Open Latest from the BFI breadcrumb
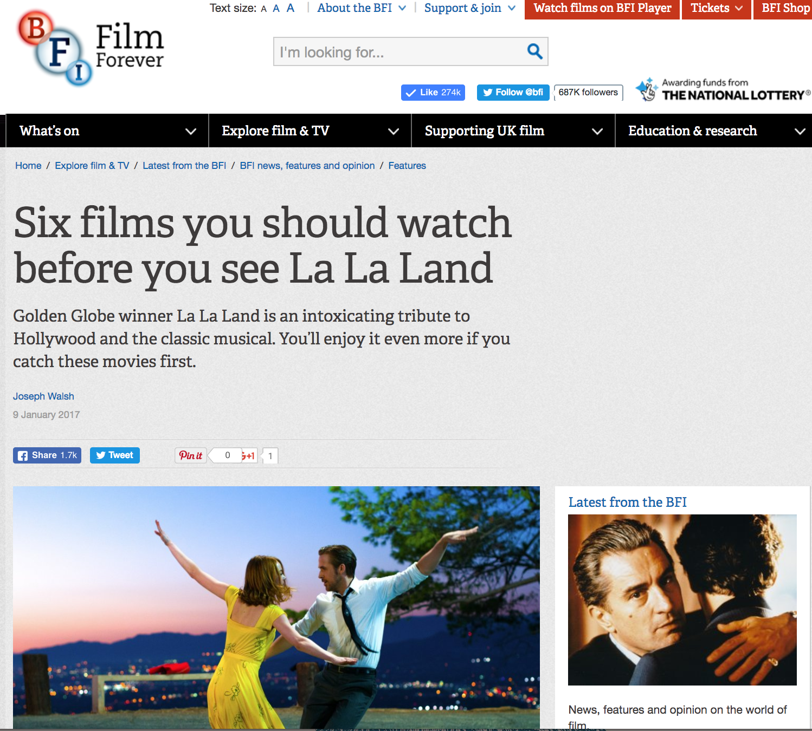Viewport: 812px width, 731px height. 184,166
